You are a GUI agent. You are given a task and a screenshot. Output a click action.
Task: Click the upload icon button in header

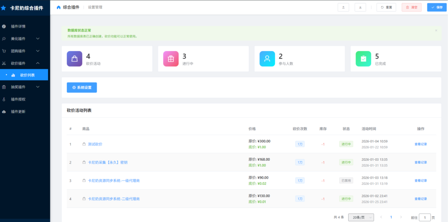(343, 7)
